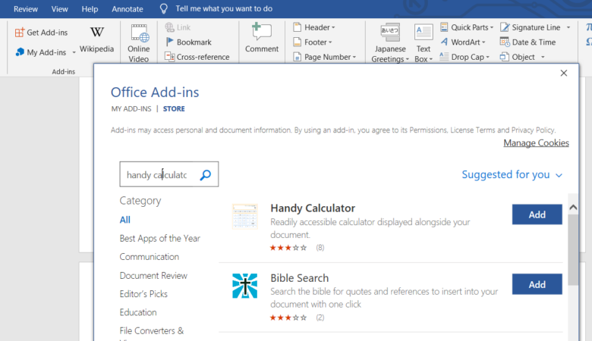592x341 pixels.
Task: Click the Tell me what you want box
Action: click(x=224, y=8)
